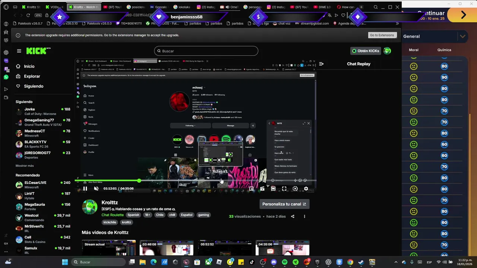Open Westcol recommended channel
This screenshot has width=477, height=268.
click(43, 217)
